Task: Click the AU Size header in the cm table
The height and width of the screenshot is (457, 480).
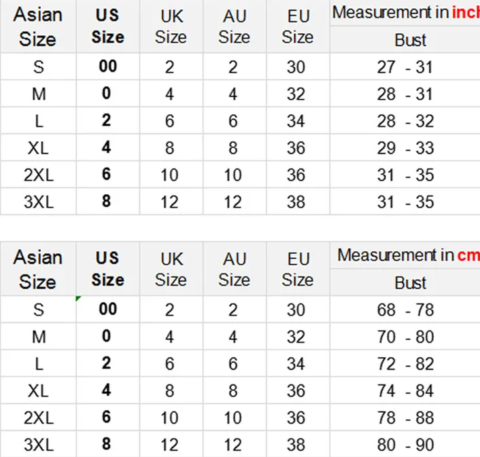Action: point(235,269)
